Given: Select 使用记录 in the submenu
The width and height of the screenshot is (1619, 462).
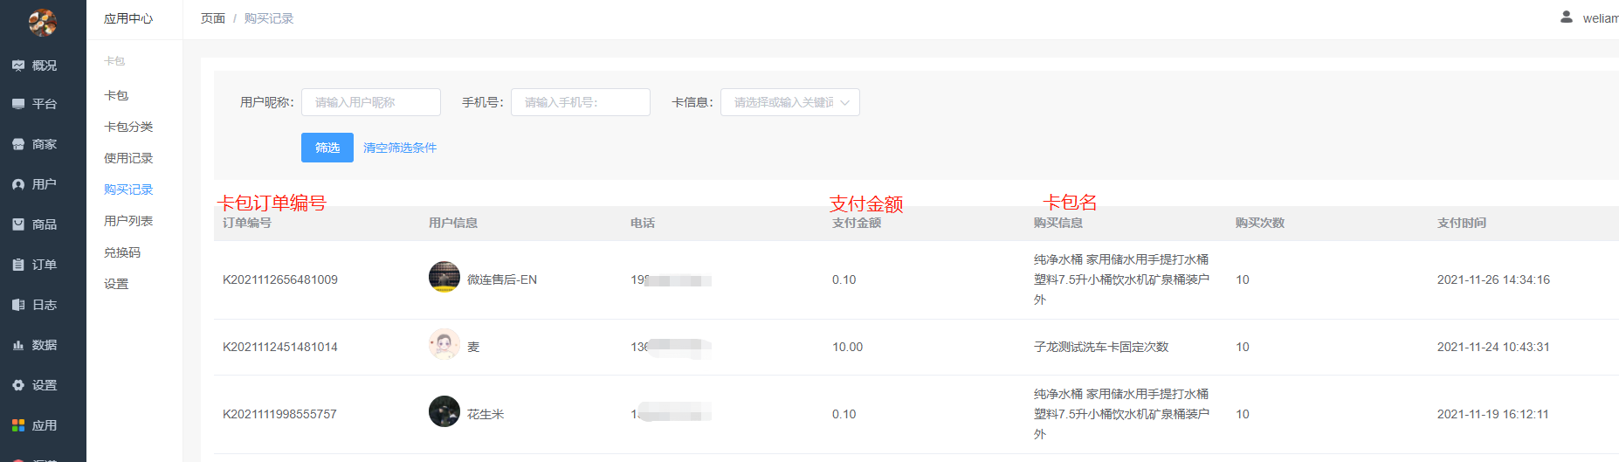Looking at the screenshot, I should pos(128,158).
